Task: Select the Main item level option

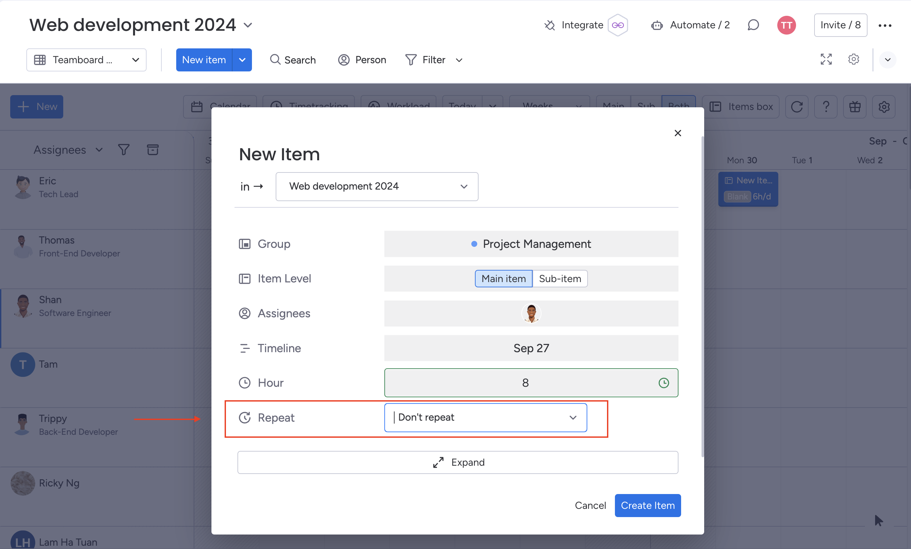Action: [503, 278]
